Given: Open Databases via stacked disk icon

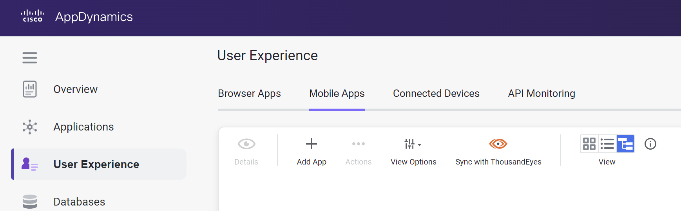Looking at the screenshot, I should click(x=30, y=202).
